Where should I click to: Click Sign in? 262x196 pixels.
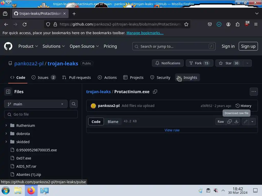(228, 46)
